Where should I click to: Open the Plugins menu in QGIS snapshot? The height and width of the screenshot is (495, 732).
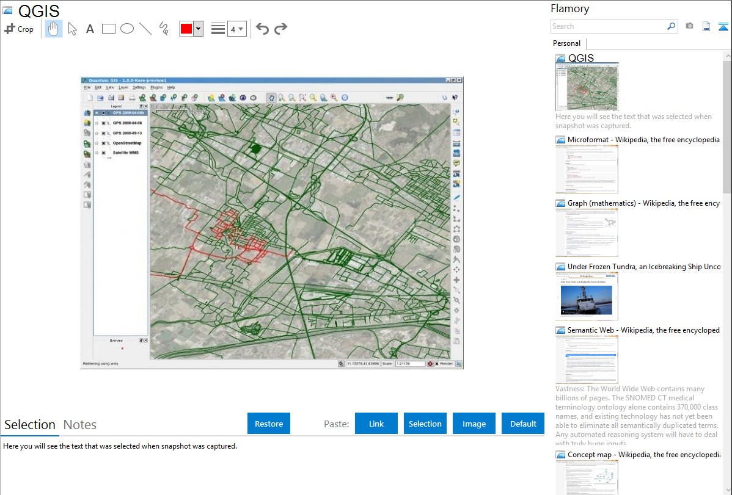point(156,87)
